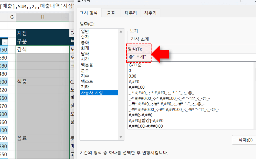Pick the G/표준 format code
Image resolution: width=256 pixels, height=159 pixels.
pos(135,65)
